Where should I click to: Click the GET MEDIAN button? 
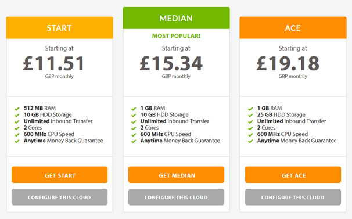176,175
